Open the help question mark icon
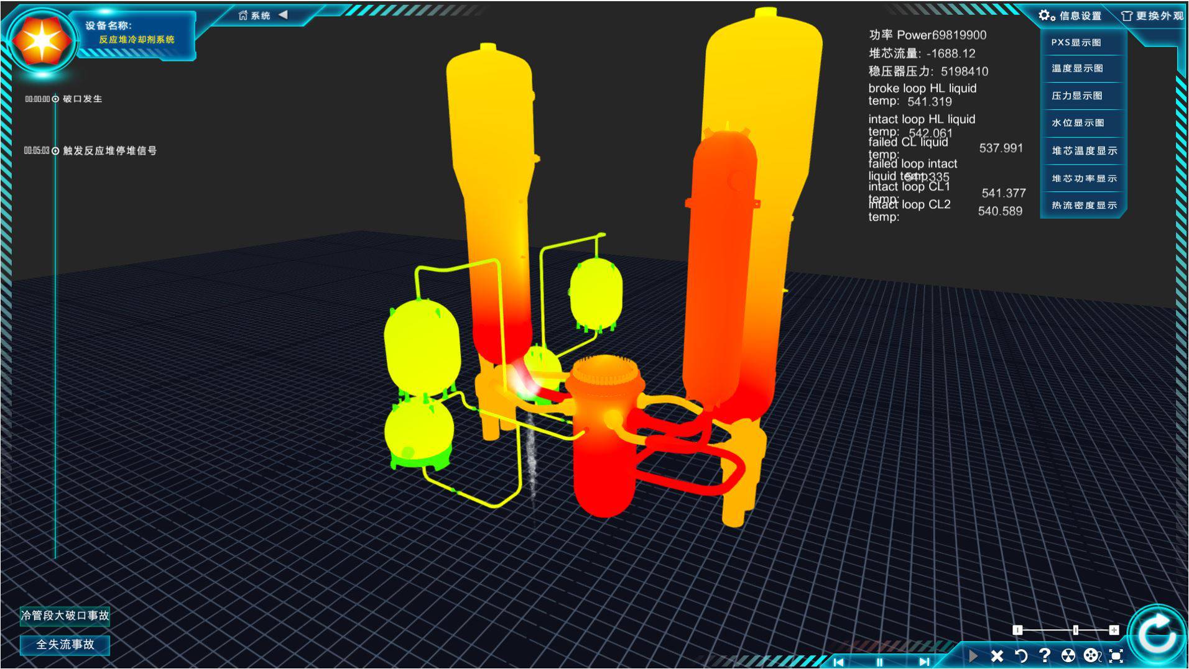The width and height of the screenshot is (1189, 669). [x=1045, y=655]
